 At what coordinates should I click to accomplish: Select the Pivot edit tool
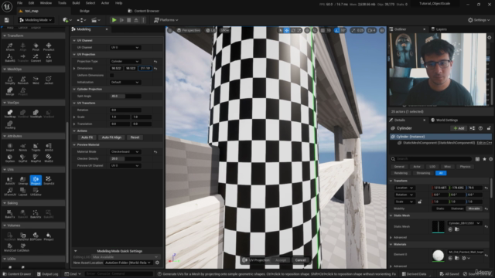[36, 46]
